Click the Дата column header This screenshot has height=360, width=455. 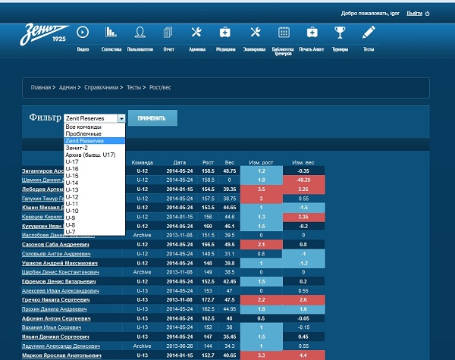[x=179, y=162]
